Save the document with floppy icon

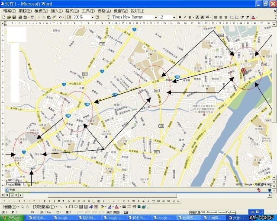[x=14, y=17]
